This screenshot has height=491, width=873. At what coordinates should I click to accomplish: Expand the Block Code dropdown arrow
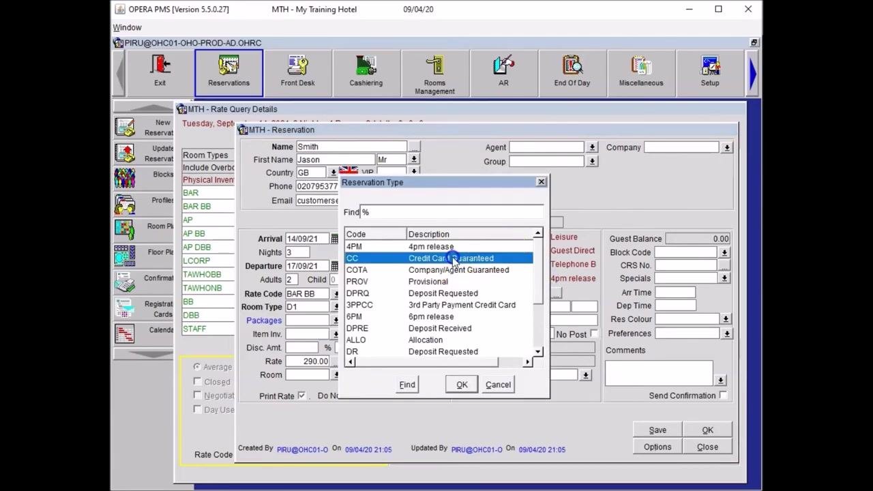pyautogui.click(x=724, y=252)
